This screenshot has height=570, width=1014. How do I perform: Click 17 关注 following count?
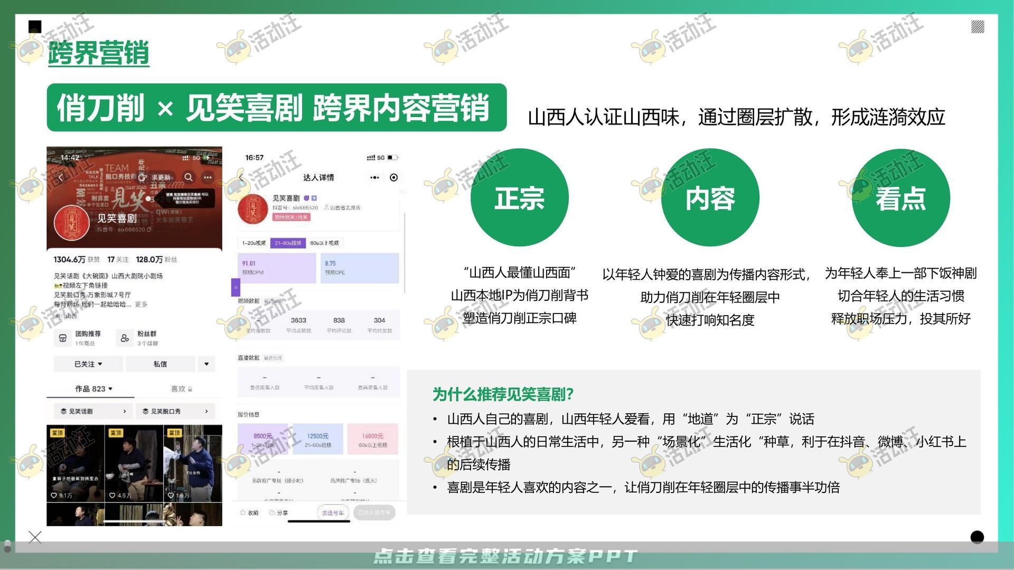[118, 260]
